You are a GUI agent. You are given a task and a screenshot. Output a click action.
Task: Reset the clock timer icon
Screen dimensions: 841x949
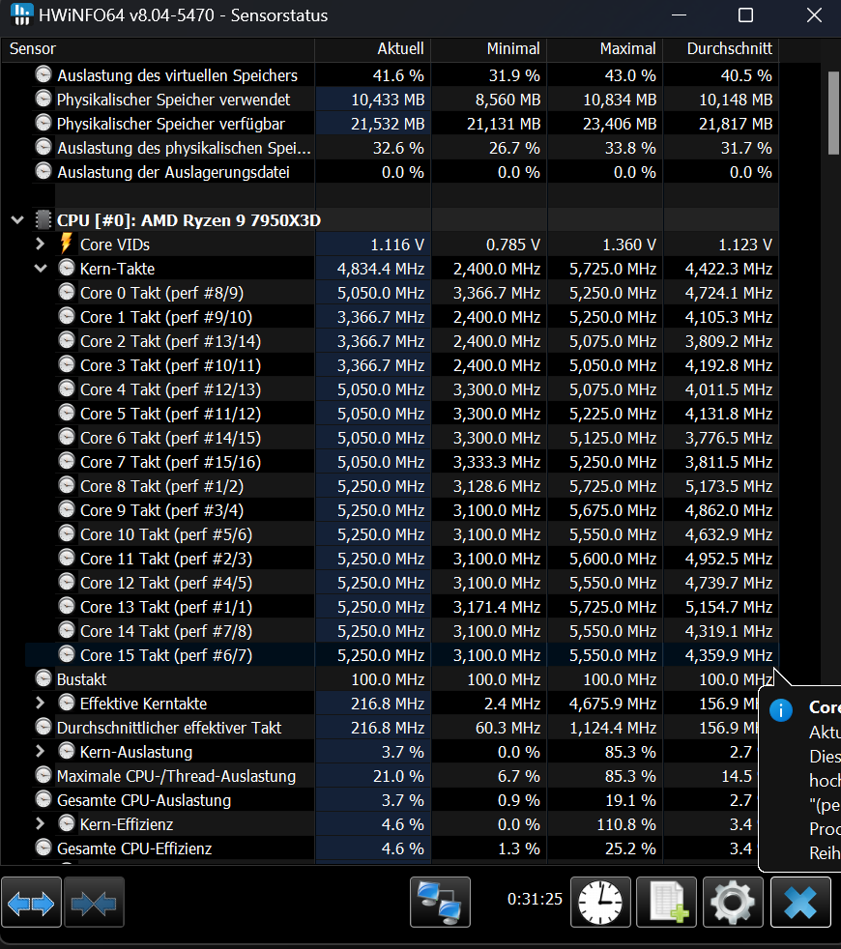pyautogui.click(x=600, y=903)
